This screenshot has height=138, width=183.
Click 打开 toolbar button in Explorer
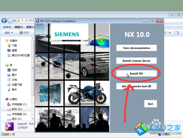[x=24, y=32]
